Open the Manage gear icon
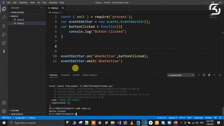224x126 pixels. pyautogui.click(x=4, y=111)
